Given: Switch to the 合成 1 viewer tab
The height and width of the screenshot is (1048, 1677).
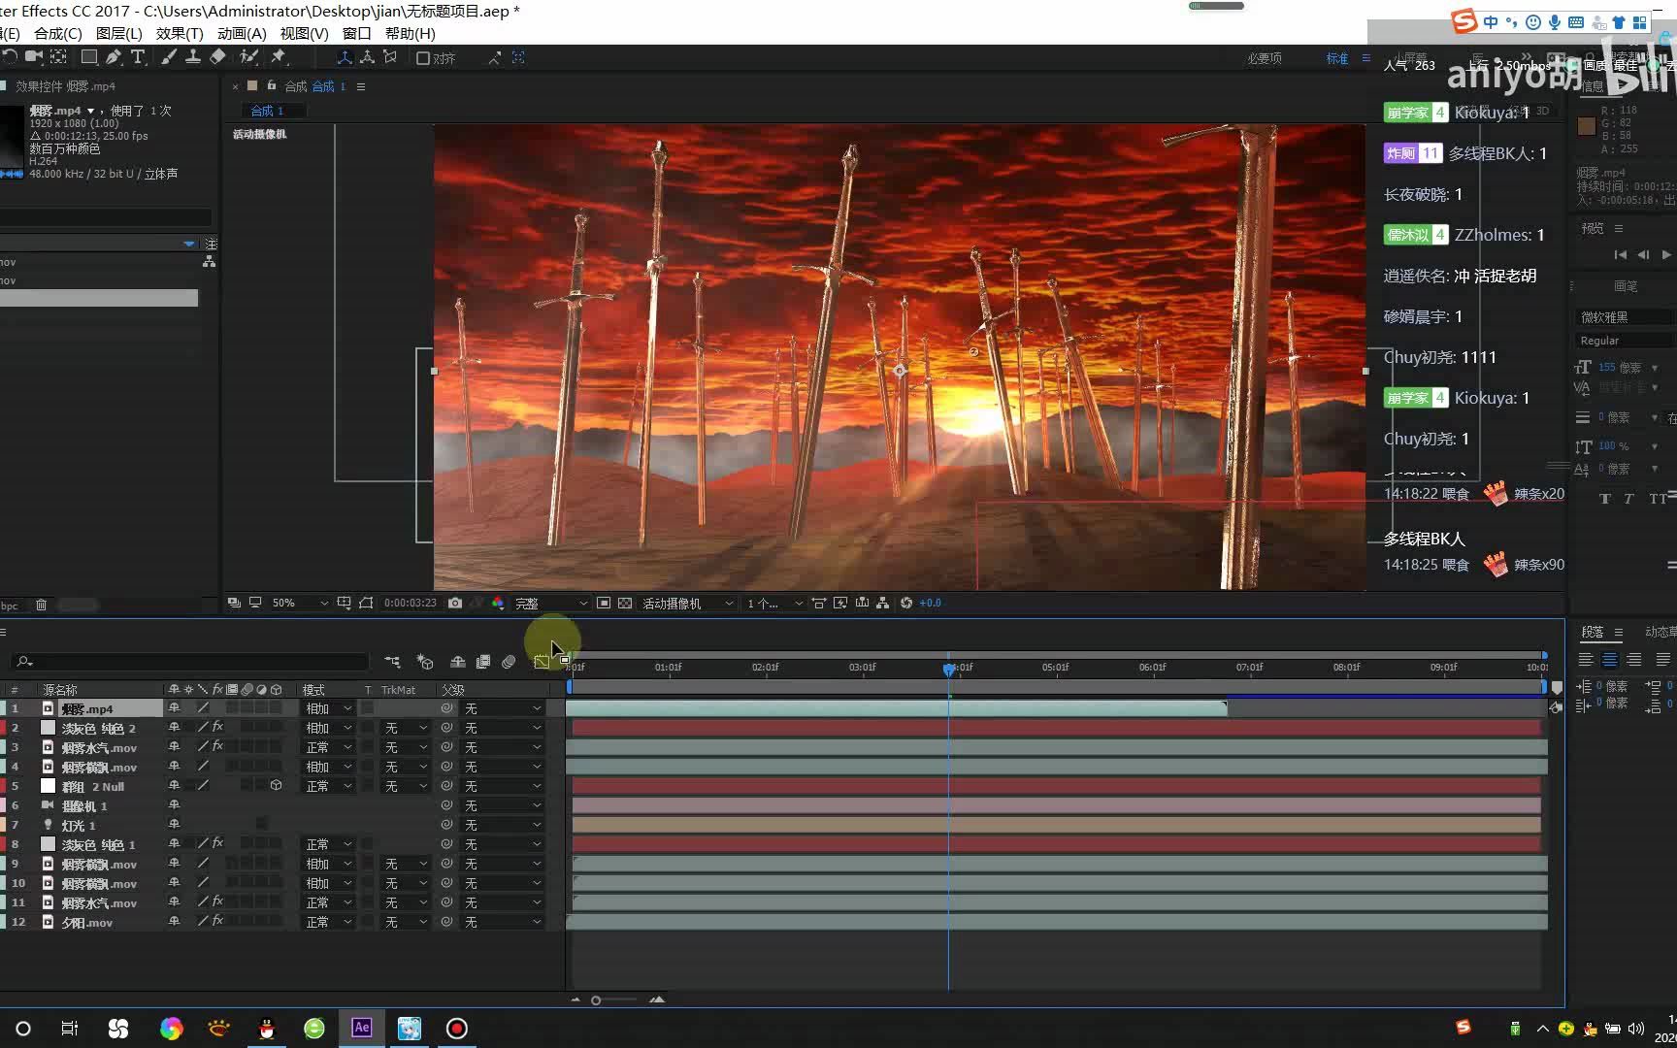Looking at the screenshot, I should pyautogui.click(x=267, y=111).
